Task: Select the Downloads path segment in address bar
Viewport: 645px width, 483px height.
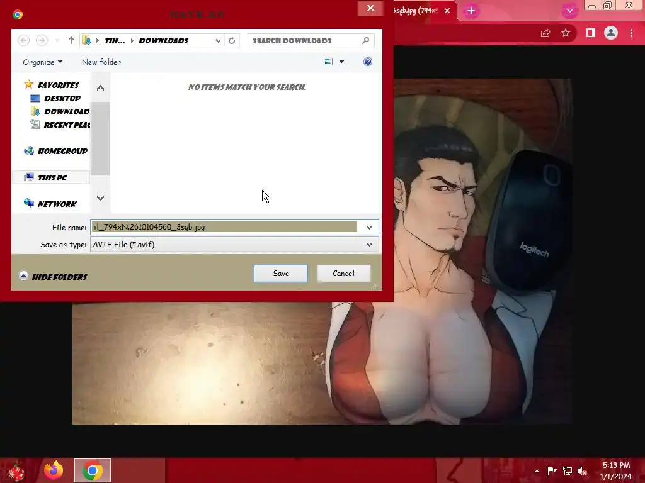Action: [163, 40]
